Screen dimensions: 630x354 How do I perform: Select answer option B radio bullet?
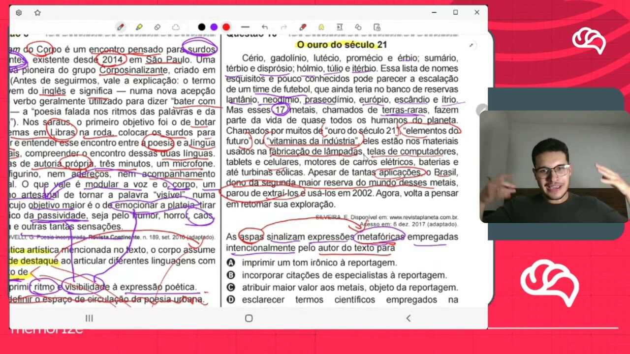coord(230,275)
